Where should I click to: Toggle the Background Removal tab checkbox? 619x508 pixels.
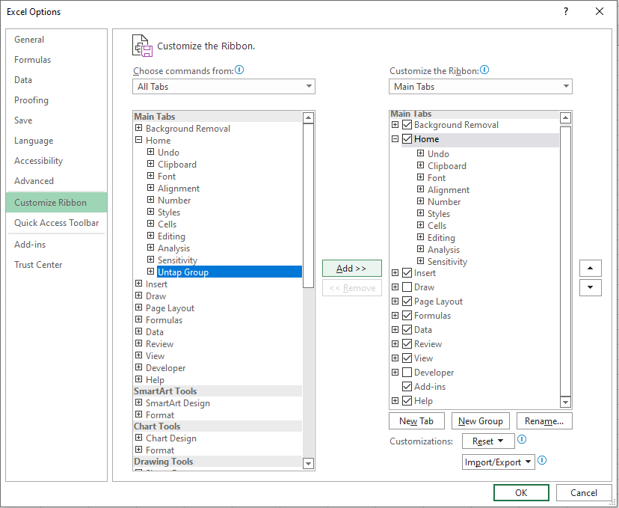[407, 125]
